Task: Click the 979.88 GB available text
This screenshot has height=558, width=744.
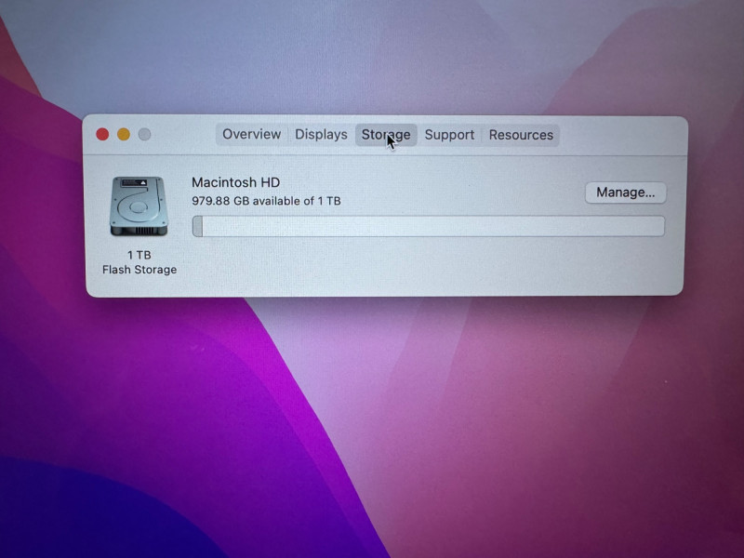Action: [x=266, y=201]
